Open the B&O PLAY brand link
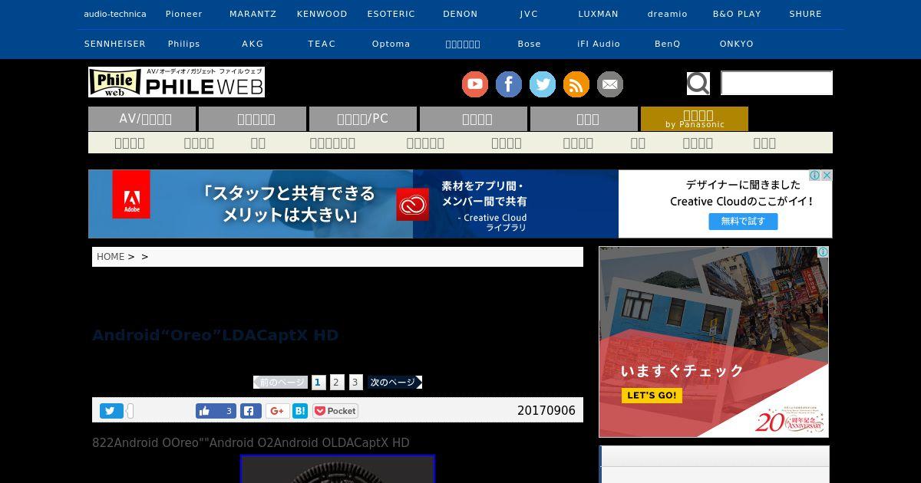The width and height of the screenshot is (921, 483). click(737, 14)
